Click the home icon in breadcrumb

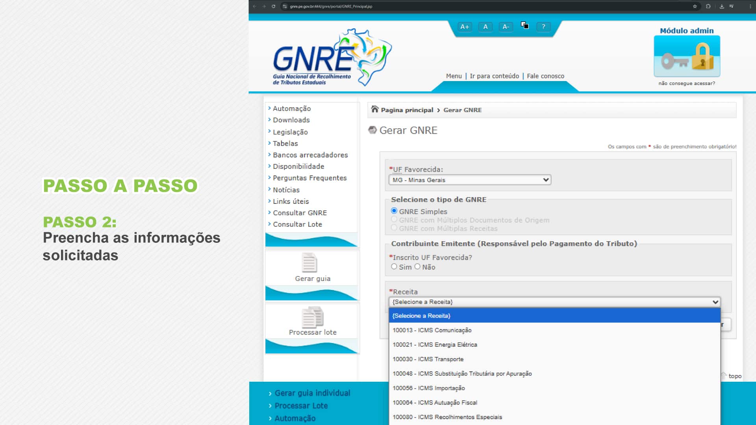pyautogui.click(x=375, y=109)
